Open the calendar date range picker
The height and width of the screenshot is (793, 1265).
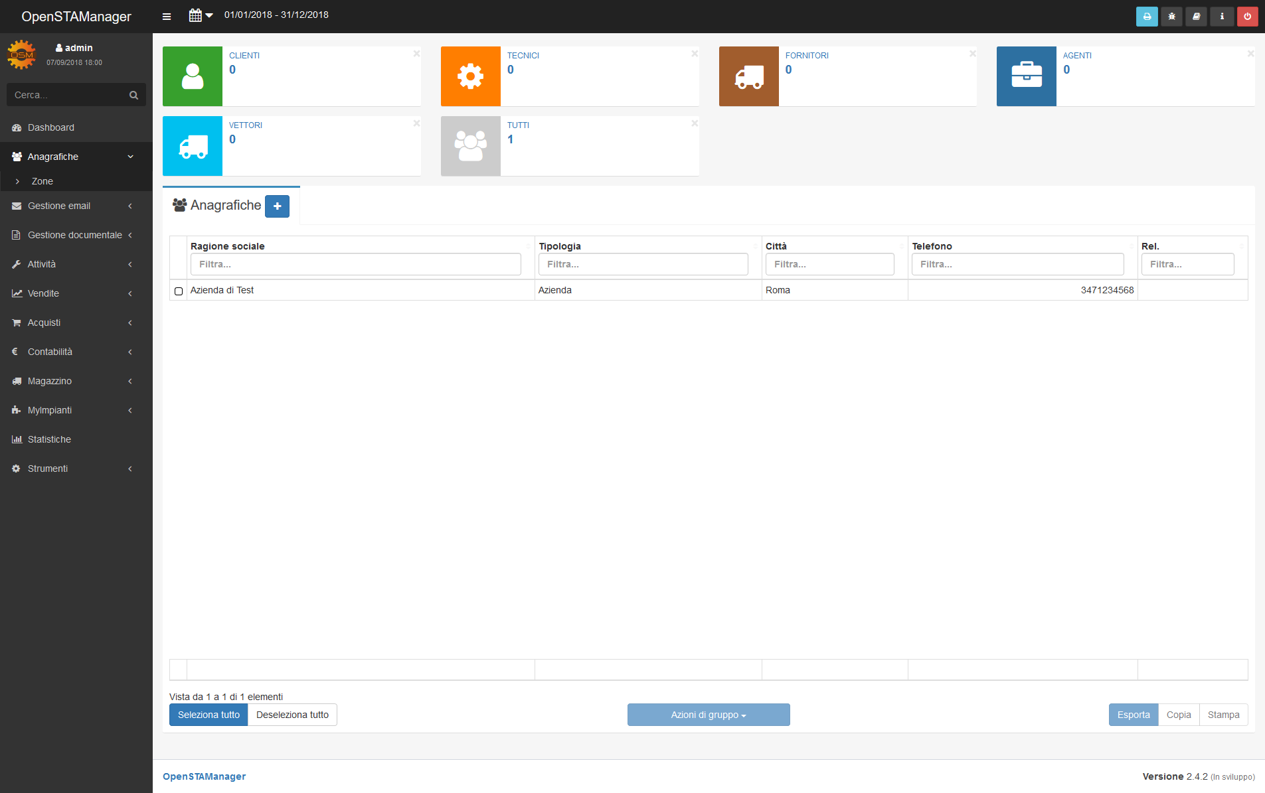click(x=201, y=15)
